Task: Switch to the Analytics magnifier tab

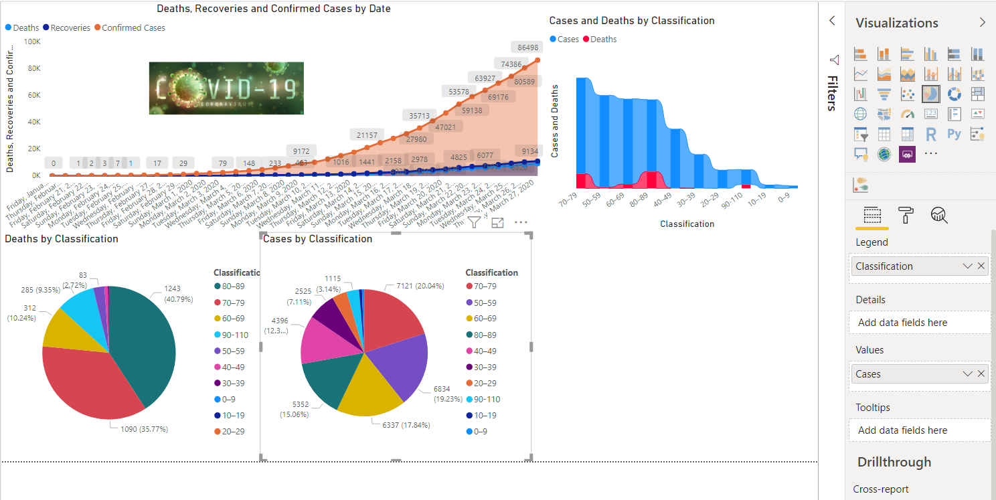Action: tap(939, 215)
